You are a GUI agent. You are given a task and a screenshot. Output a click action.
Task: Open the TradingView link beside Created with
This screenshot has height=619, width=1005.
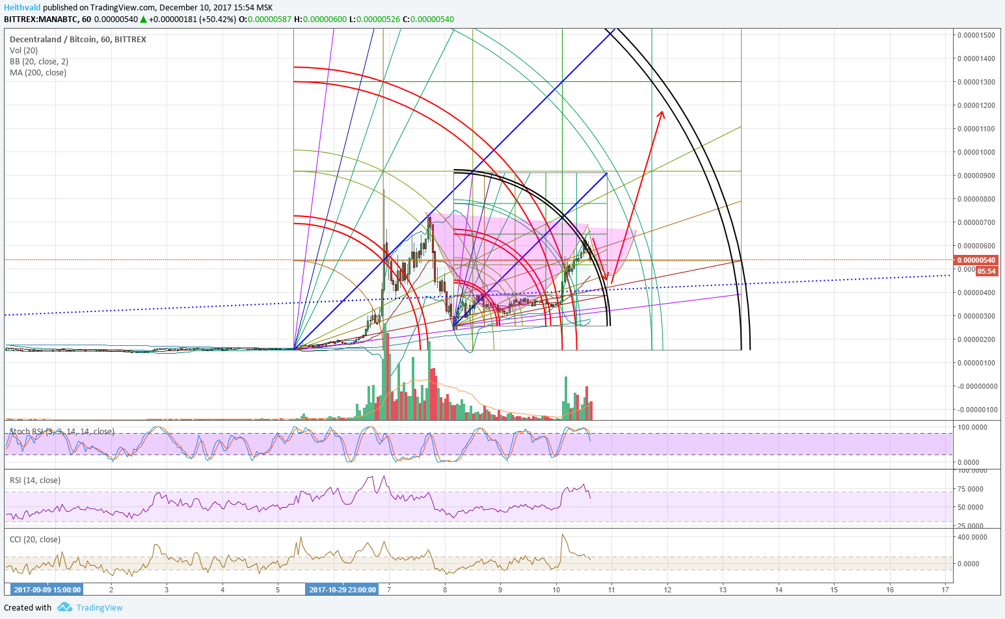100,608
